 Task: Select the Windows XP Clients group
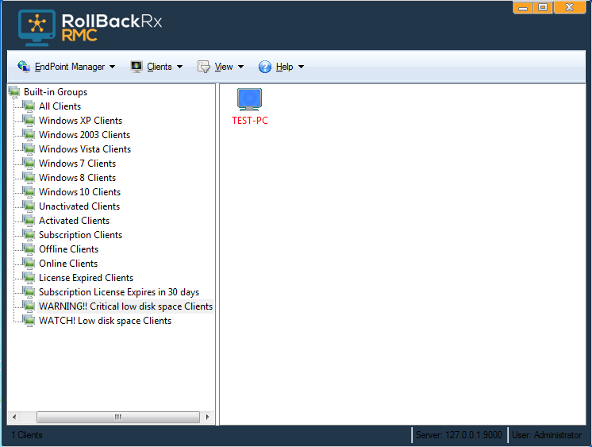(80, 121)
